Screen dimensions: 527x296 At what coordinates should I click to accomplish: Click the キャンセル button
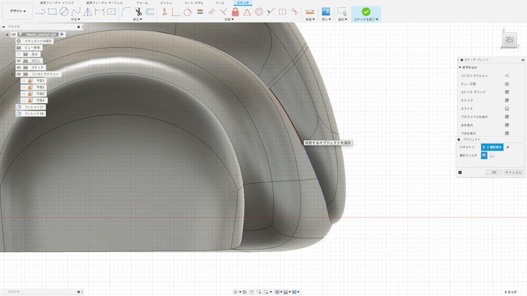(x=513, y=172)
